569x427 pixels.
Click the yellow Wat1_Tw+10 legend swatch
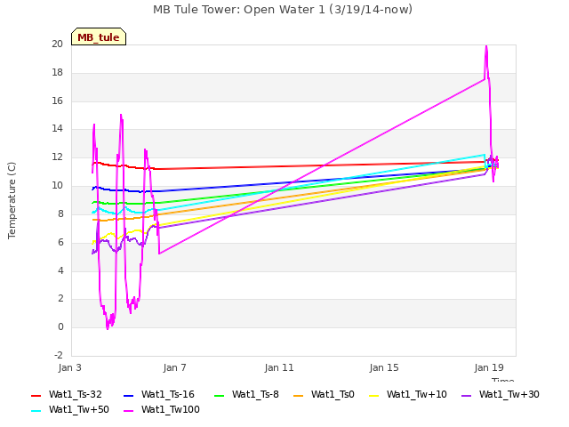point(373,395)
